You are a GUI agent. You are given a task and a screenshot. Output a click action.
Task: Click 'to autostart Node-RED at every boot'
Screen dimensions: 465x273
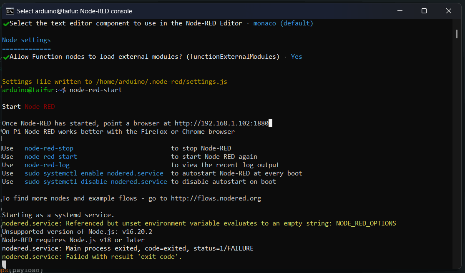pos(236,173)
